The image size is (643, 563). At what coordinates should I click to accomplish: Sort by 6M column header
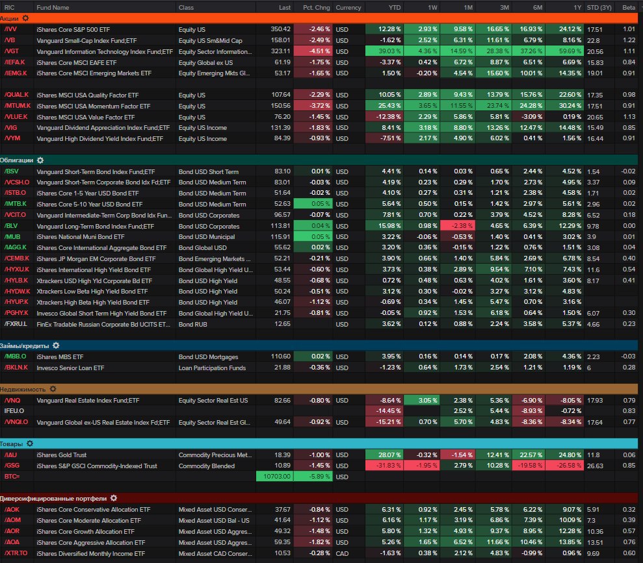538,7
